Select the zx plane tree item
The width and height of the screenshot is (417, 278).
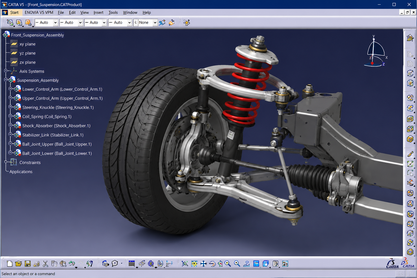(x=27, y=62)
